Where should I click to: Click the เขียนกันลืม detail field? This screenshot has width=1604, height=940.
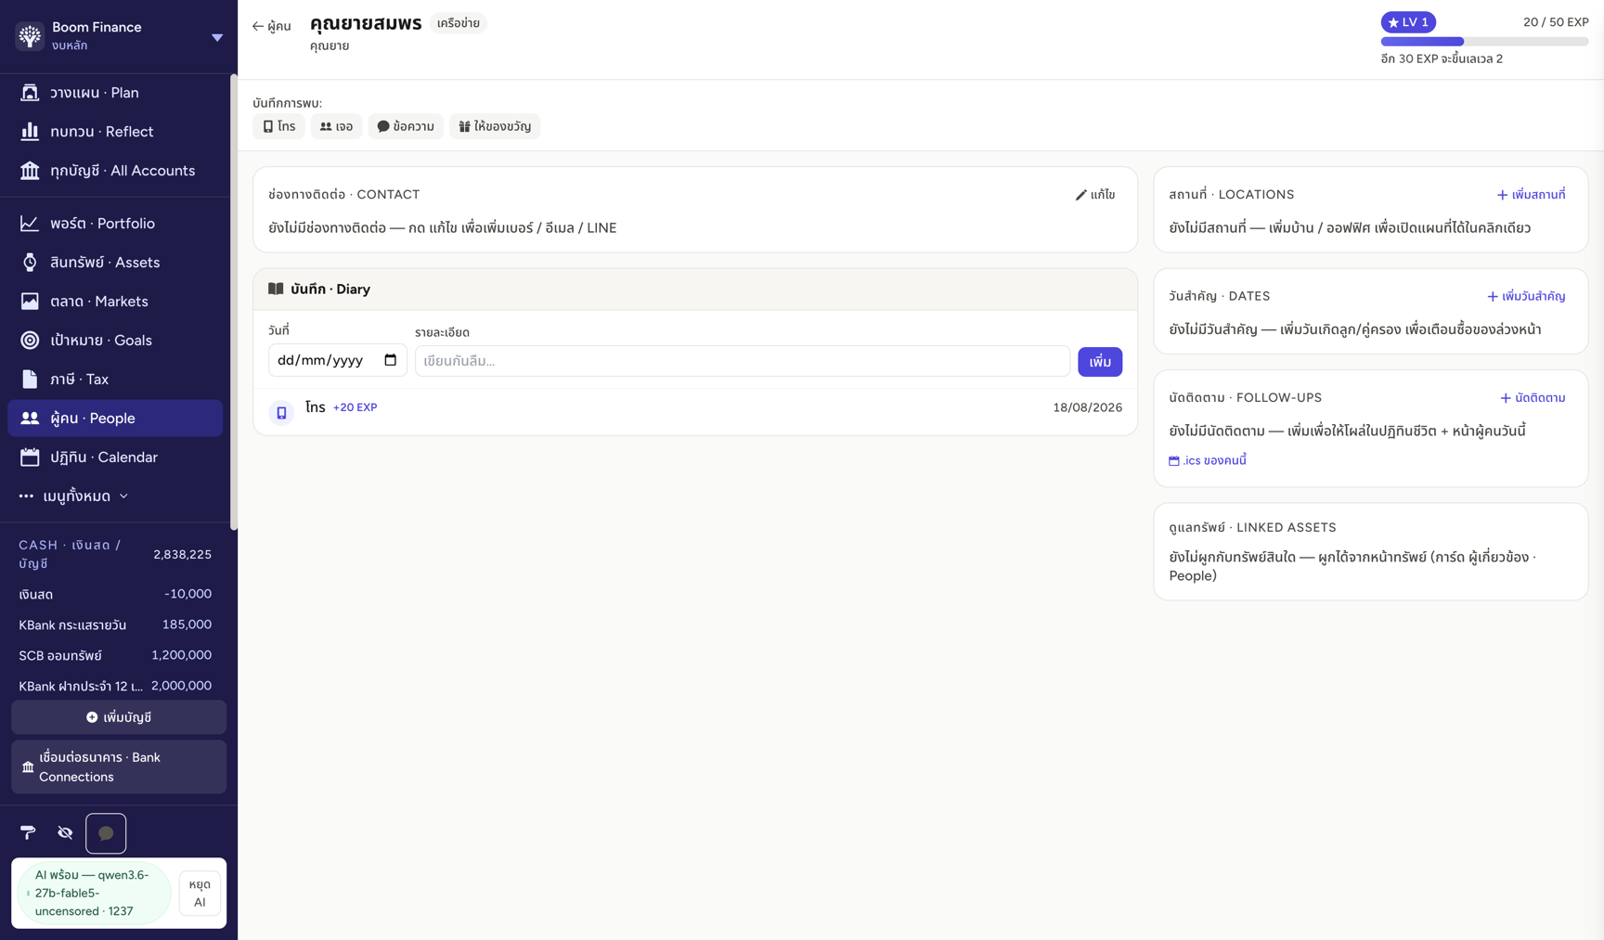click(x=743, y=361)
